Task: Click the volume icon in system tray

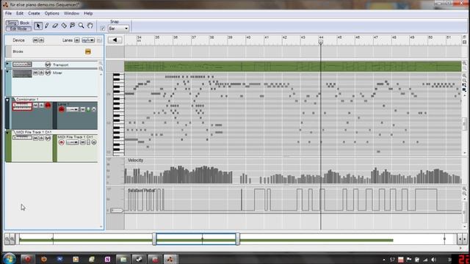Action: 433,260
